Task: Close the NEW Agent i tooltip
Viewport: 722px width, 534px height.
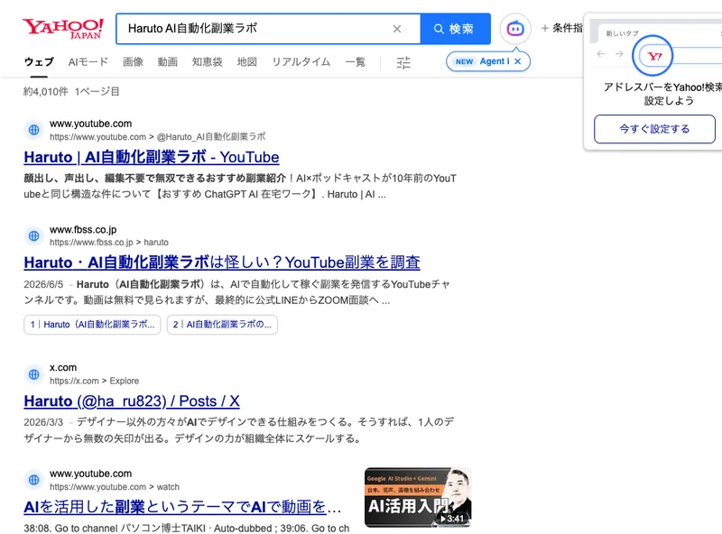Action: coord(518,61)
